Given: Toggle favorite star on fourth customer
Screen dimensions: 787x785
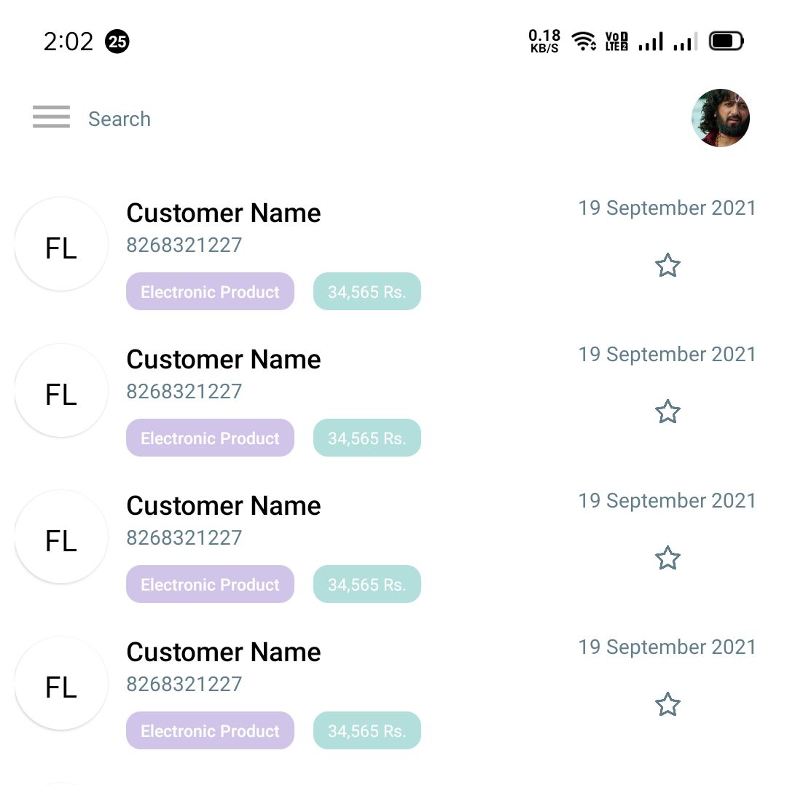Looking at the screenshot, I should click(667, 705).
